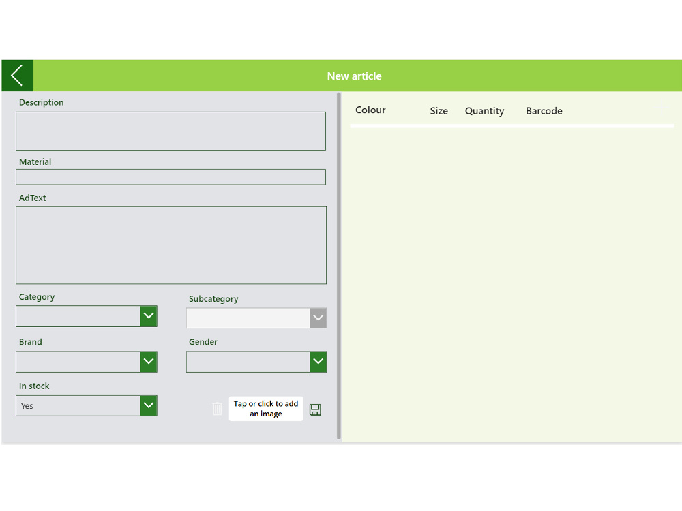The height and width of the screenshot is (511, 682).
Task: Click the Quantity column header
Action: [x=484, y=111]
